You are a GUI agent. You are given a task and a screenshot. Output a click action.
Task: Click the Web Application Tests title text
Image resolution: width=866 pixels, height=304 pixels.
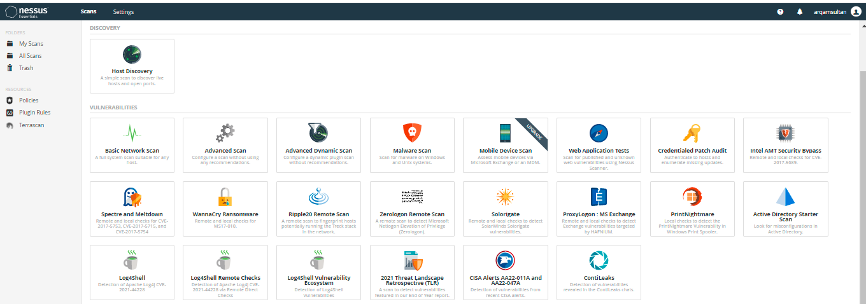[x=599, y=151]
